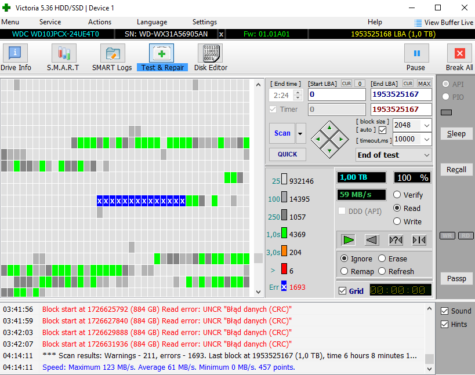
Task: Click the 0 button beside Start LBA
Action: (360, 83)
